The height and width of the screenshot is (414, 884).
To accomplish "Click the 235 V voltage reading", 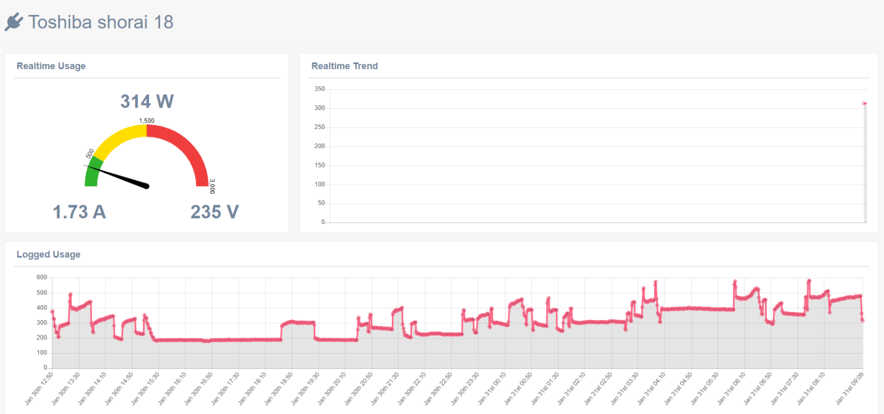I will tap(214, 212).
